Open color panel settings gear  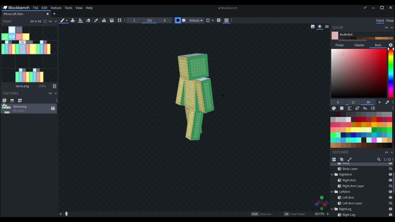[391, 45]
